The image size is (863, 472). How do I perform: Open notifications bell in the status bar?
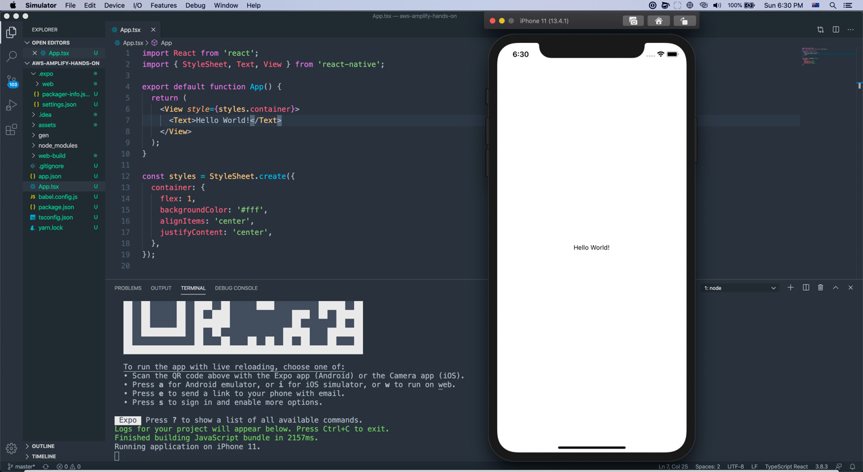click(x=853, y=466)
